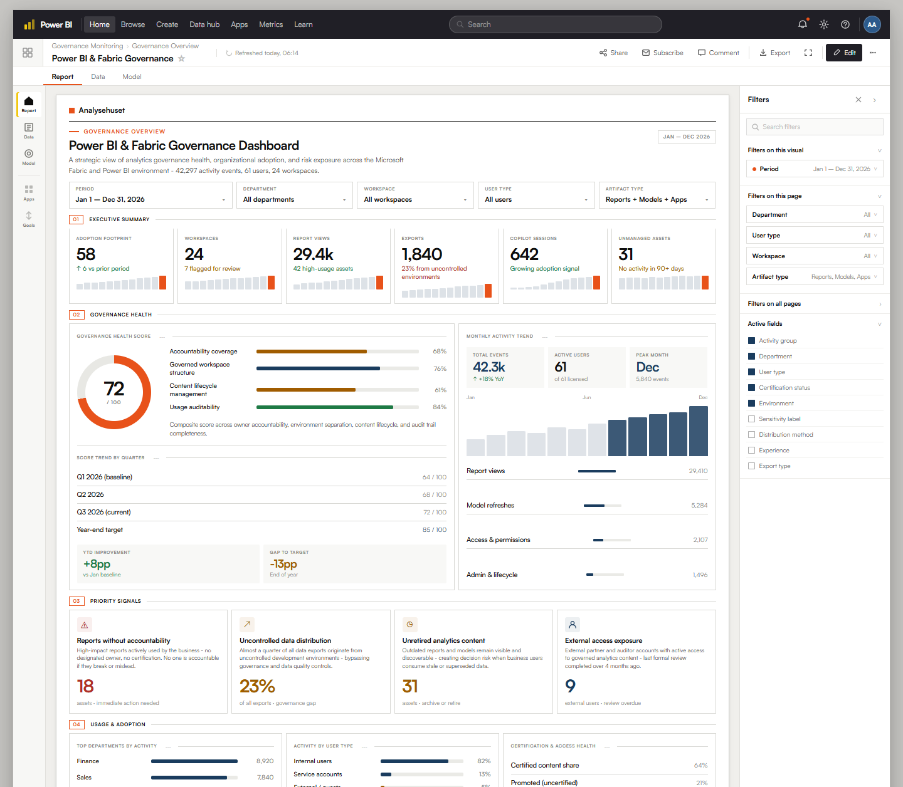Check the Experience field
This screenshot has height=787, width=903.
pyautogui.click(x=751, y=451)
